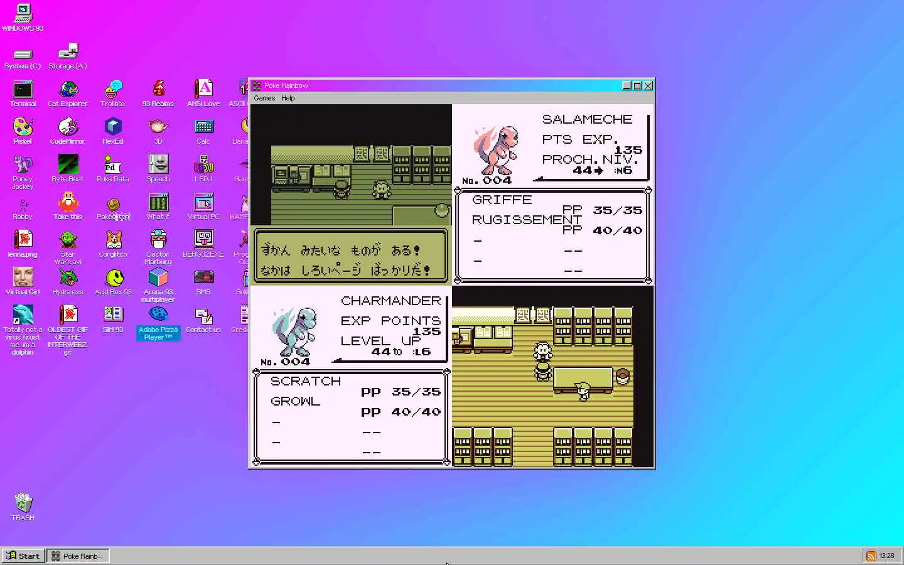Click the Start button
The height and width of the screenshot is (565, 904).
click(23, 556)
